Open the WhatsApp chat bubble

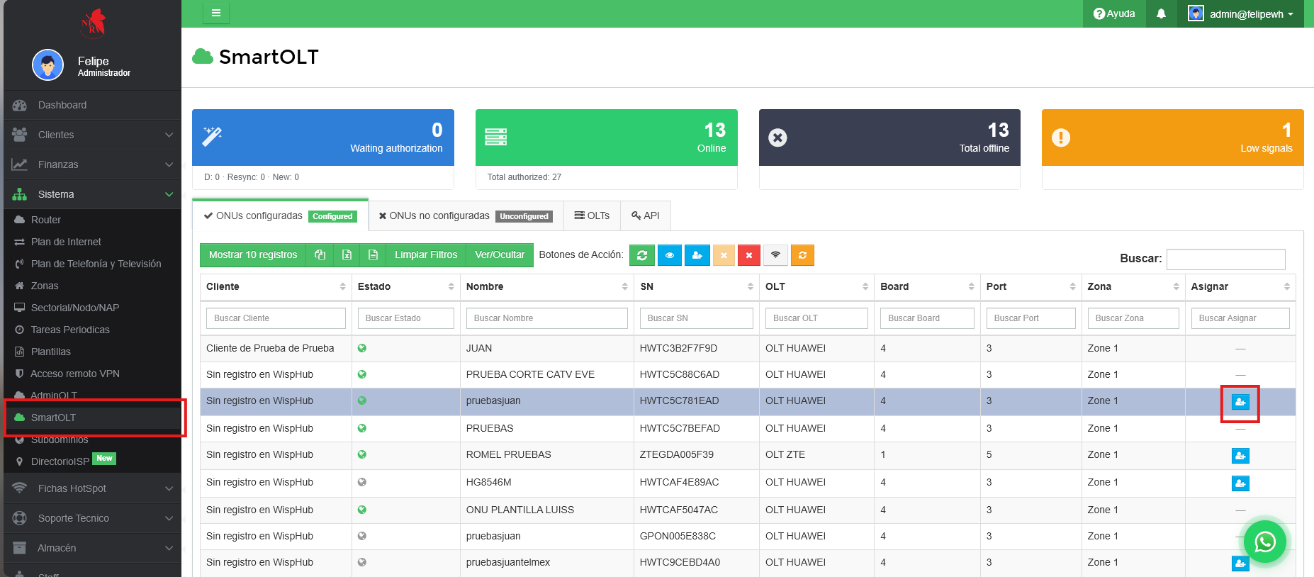point(1265,542)
